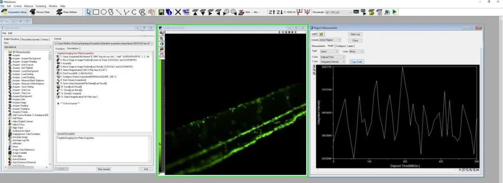Click the yellow icon next to well03
Viewport: 503px width, 183px height.
pos(322,34)
